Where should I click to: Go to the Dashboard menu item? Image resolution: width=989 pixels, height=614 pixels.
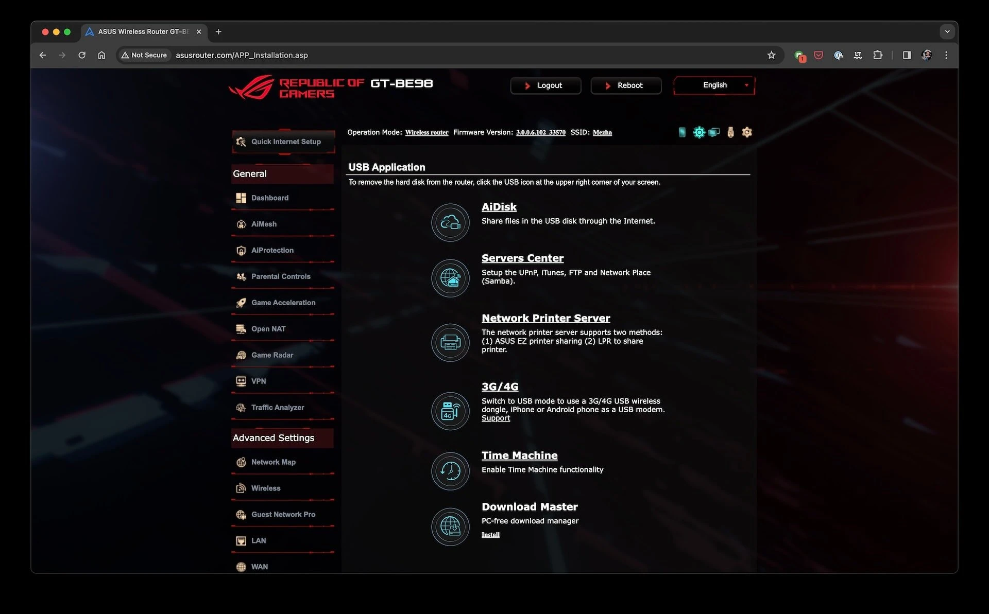click(283, 198)
